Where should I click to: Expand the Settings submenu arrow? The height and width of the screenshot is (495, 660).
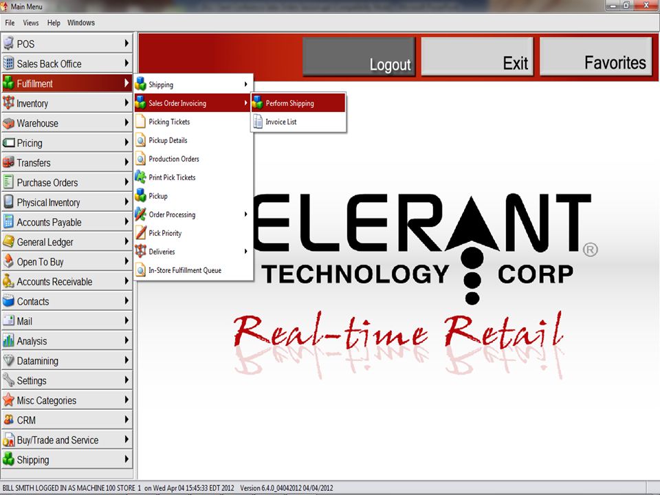pos(126,379)
